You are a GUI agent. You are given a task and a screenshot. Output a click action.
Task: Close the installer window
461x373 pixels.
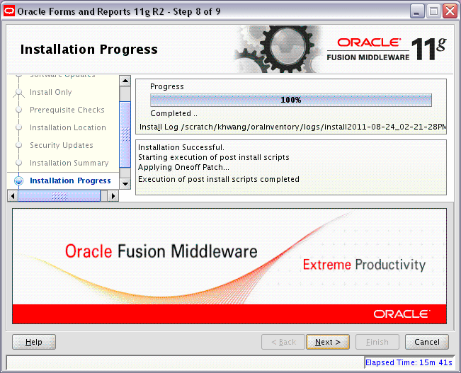pyautogui.click(x=450, y=11)
